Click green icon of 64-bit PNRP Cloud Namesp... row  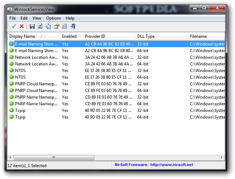coord(12,90)
